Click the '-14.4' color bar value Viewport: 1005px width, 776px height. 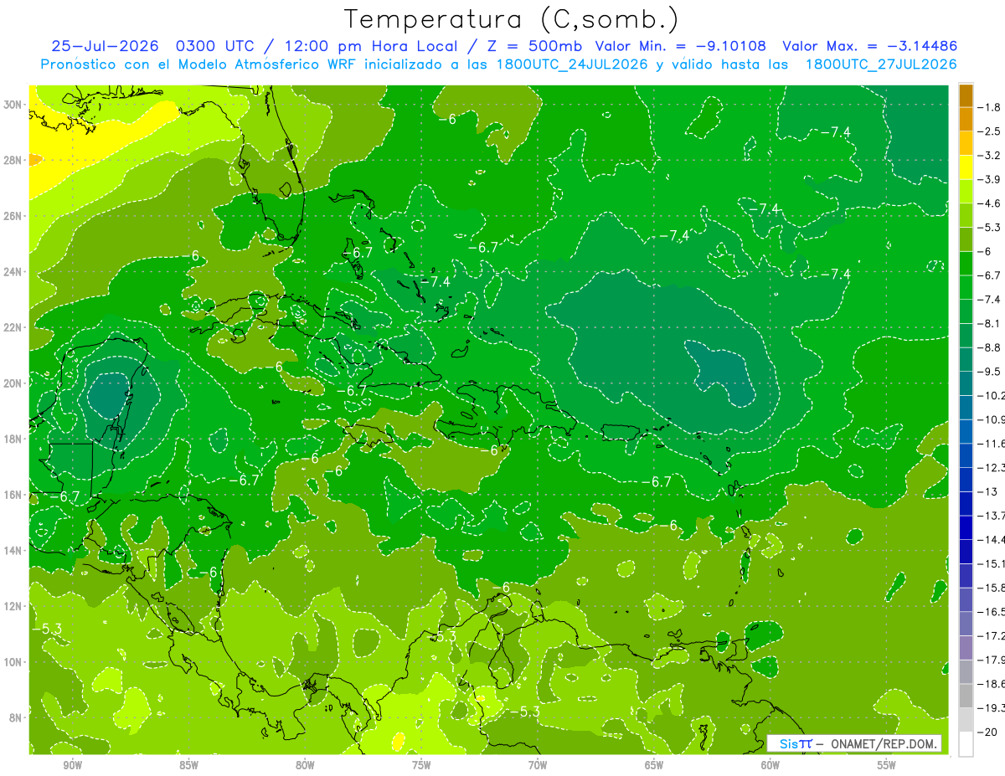point(992,540)
